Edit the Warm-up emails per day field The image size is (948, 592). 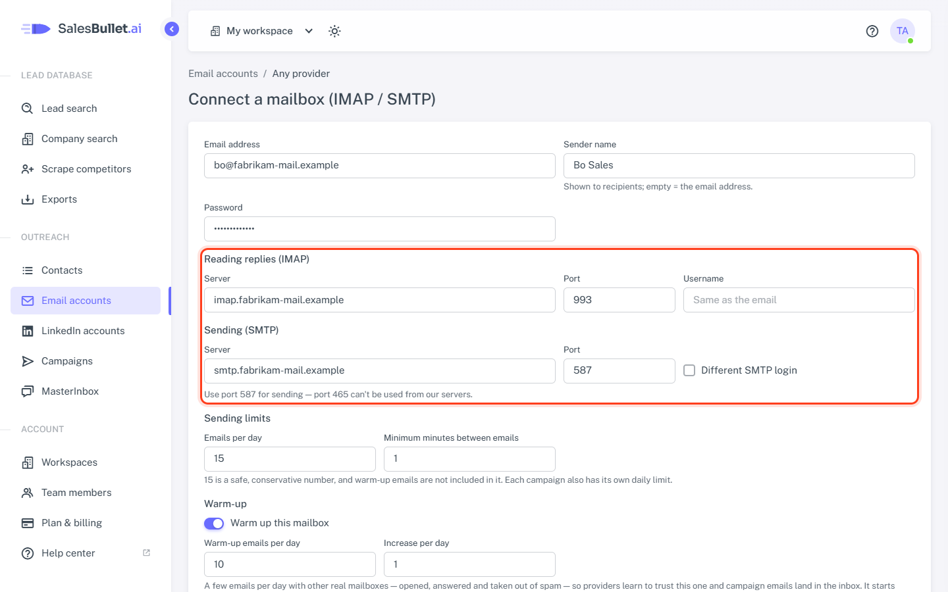(290, 564)
